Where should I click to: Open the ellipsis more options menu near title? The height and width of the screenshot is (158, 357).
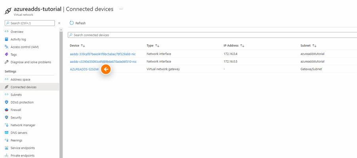pyautogui.click(x=121, y=9)
